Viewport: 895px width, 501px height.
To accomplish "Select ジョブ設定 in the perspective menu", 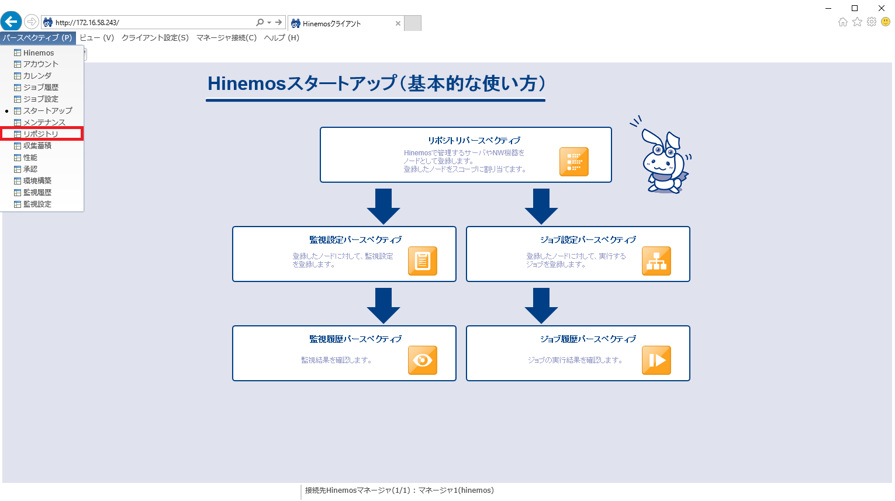I will coord(42,99).
